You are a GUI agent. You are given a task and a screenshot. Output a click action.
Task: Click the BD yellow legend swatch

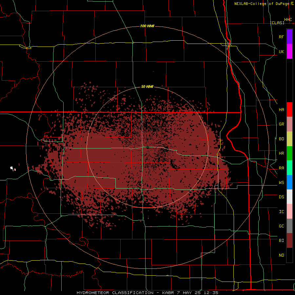(x=289, y=139)
